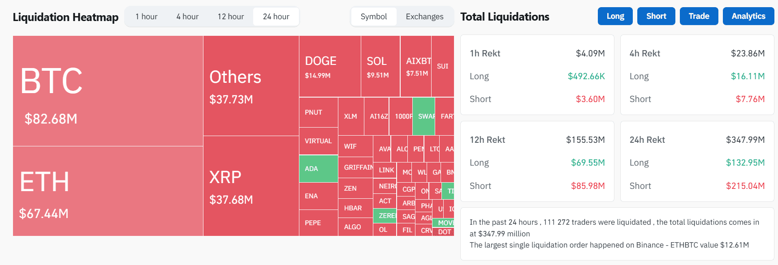This screenshot has height=265, width=778.
Task: Choose the 12 hour timeframe
Action: (231, 17)
